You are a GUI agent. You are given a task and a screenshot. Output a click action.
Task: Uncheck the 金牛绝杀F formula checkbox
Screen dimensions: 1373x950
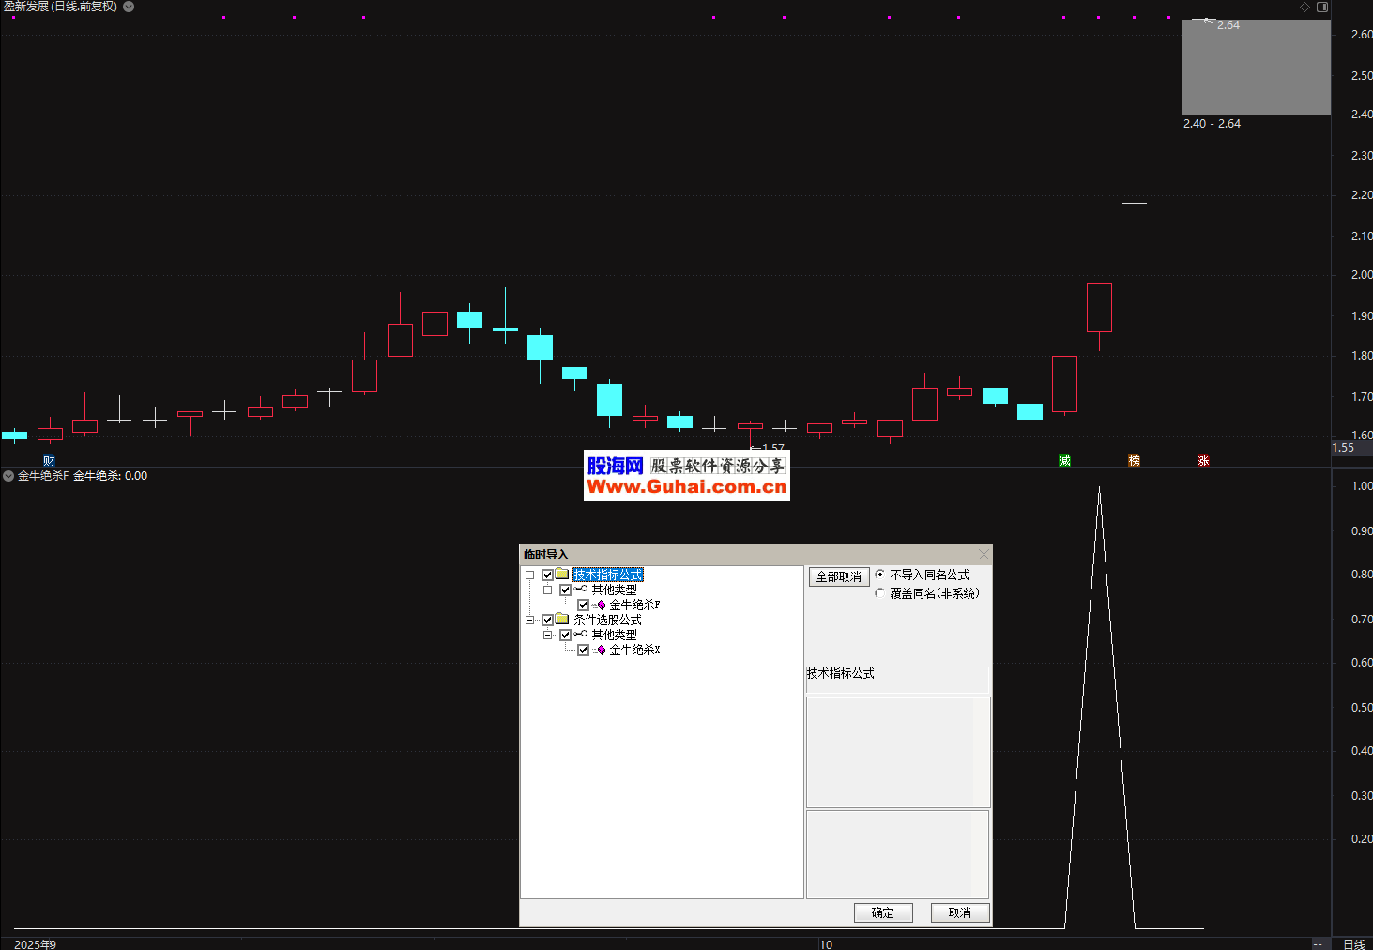(583, 605)
